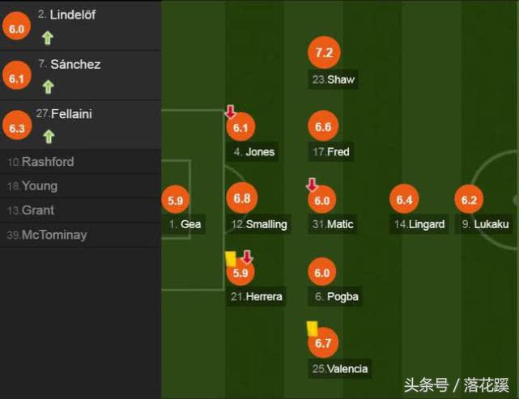Click the red arrow above Matic's rating
Viewport: 519px width, 399px height.
[x=312, y=185]
